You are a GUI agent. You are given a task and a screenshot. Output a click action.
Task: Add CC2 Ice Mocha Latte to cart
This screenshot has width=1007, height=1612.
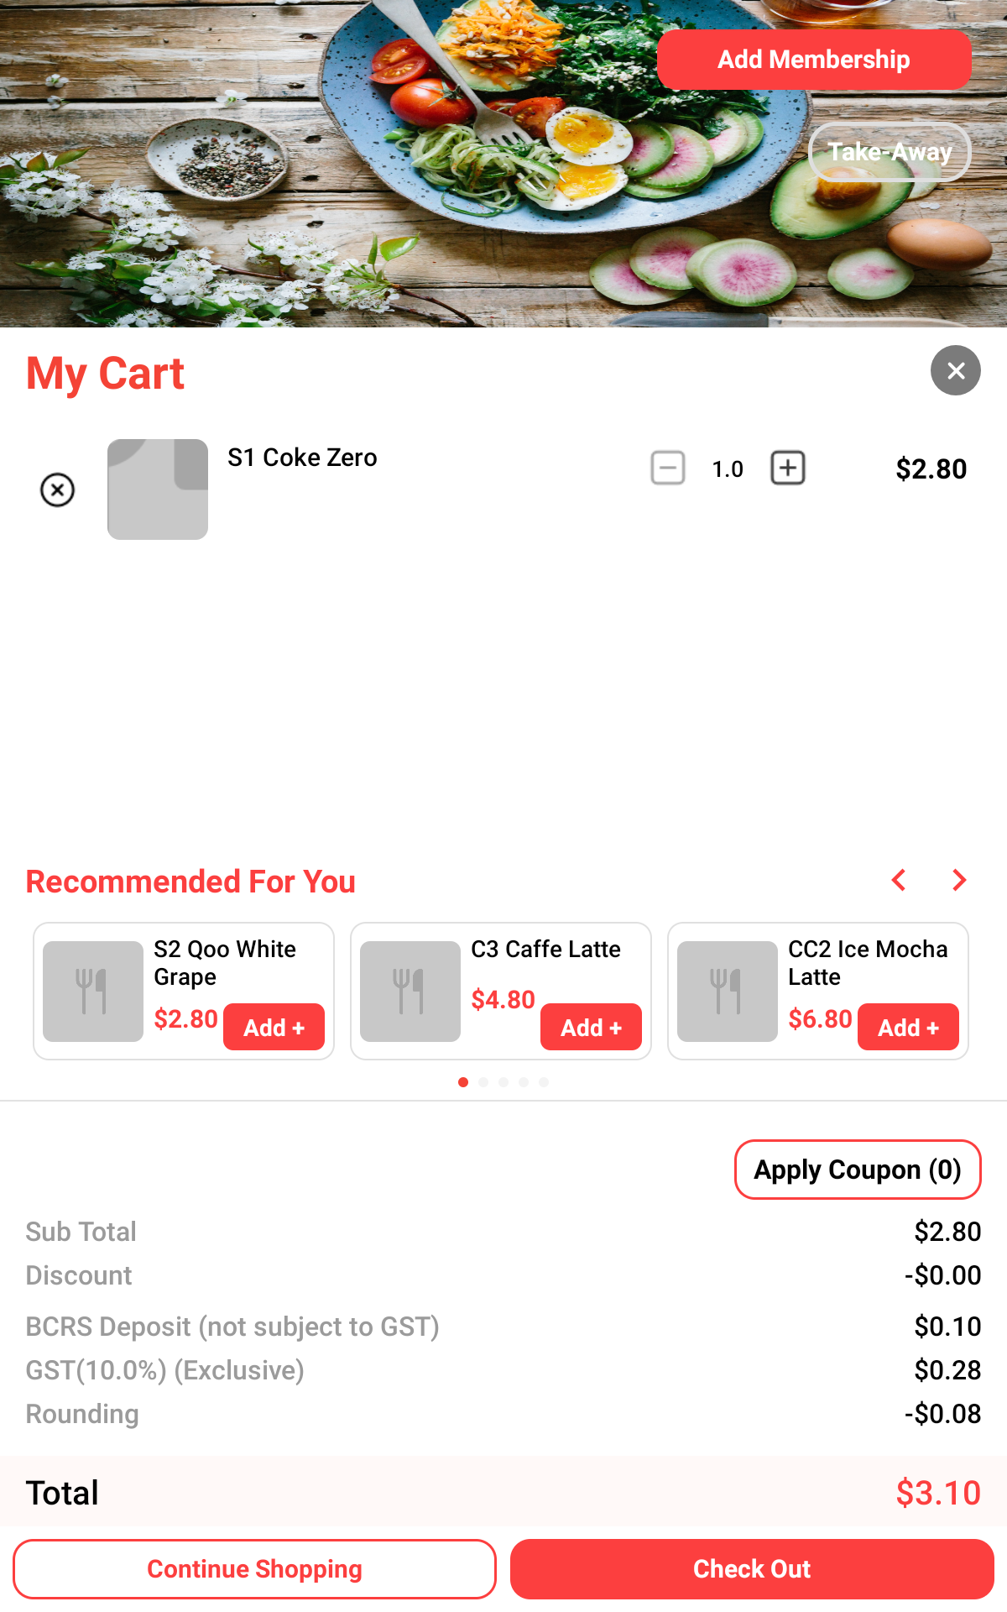pos(908,1027)
